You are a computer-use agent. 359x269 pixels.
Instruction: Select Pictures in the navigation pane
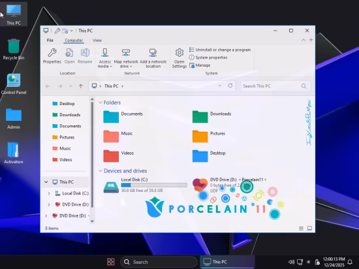63,137
